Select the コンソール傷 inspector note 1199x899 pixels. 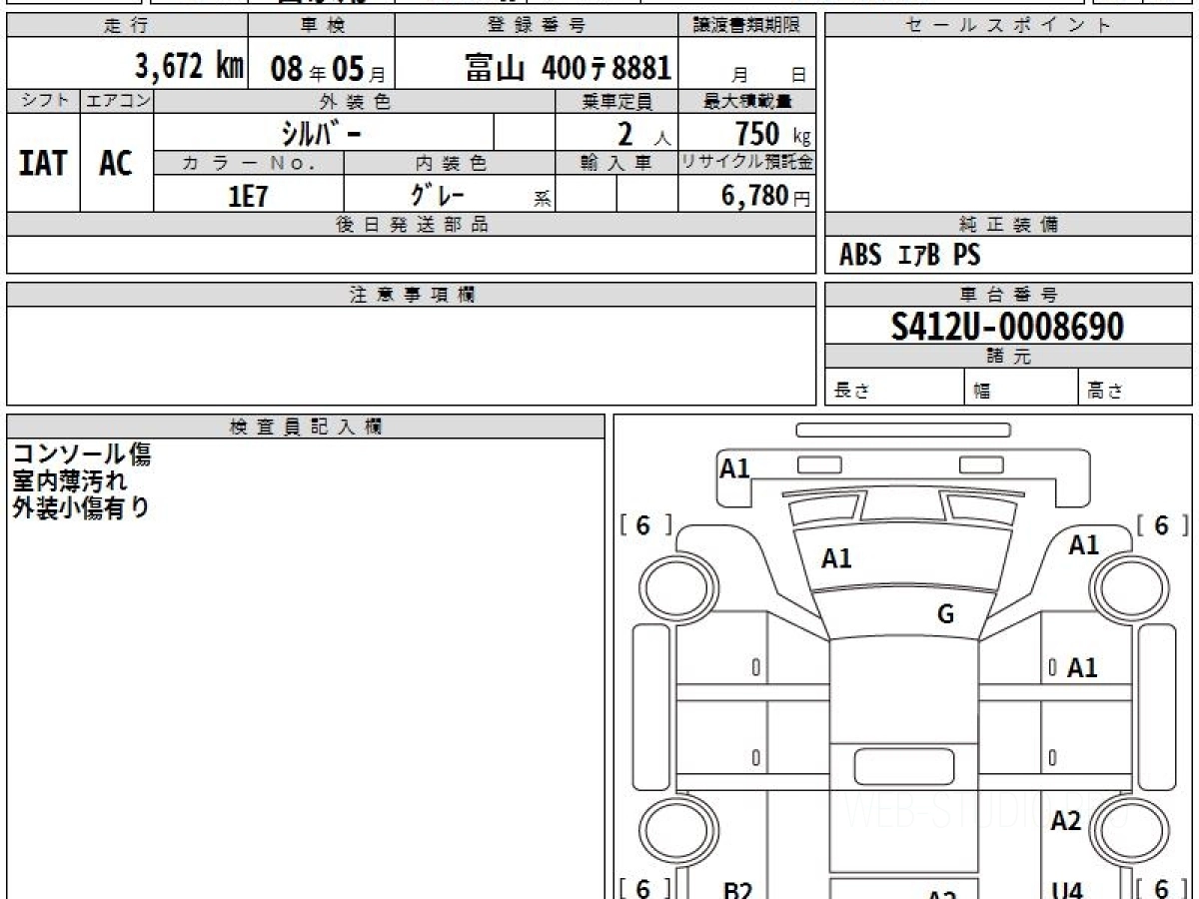click(x=82, y=455)
